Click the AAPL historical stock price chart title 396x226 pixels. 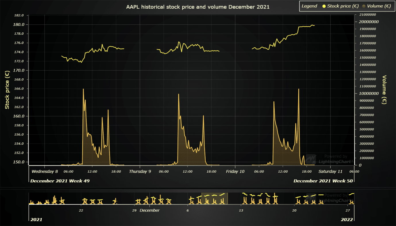[198, 7]
